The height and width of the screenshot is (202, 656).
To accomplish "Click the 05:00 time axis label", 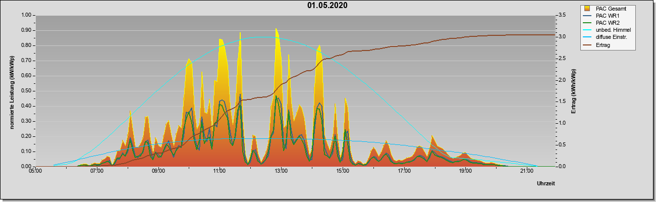I will click(35, 172).
